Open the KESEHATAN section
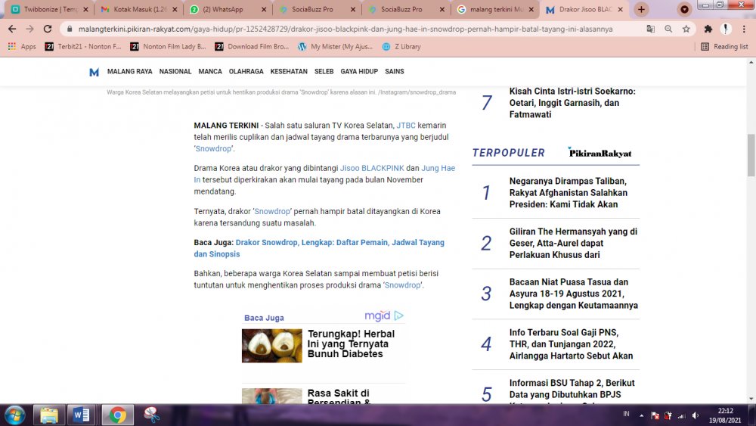The image size is (756, 426). point(289,71)
